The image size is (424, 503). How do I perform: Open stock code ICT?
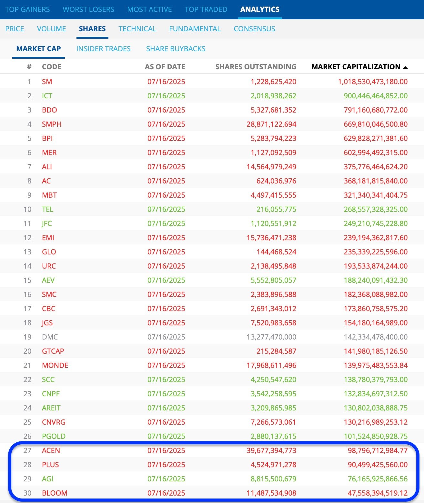click(47, 96)
